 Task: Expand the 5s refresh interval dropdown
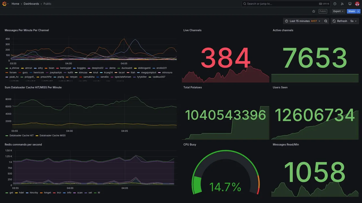354,21
